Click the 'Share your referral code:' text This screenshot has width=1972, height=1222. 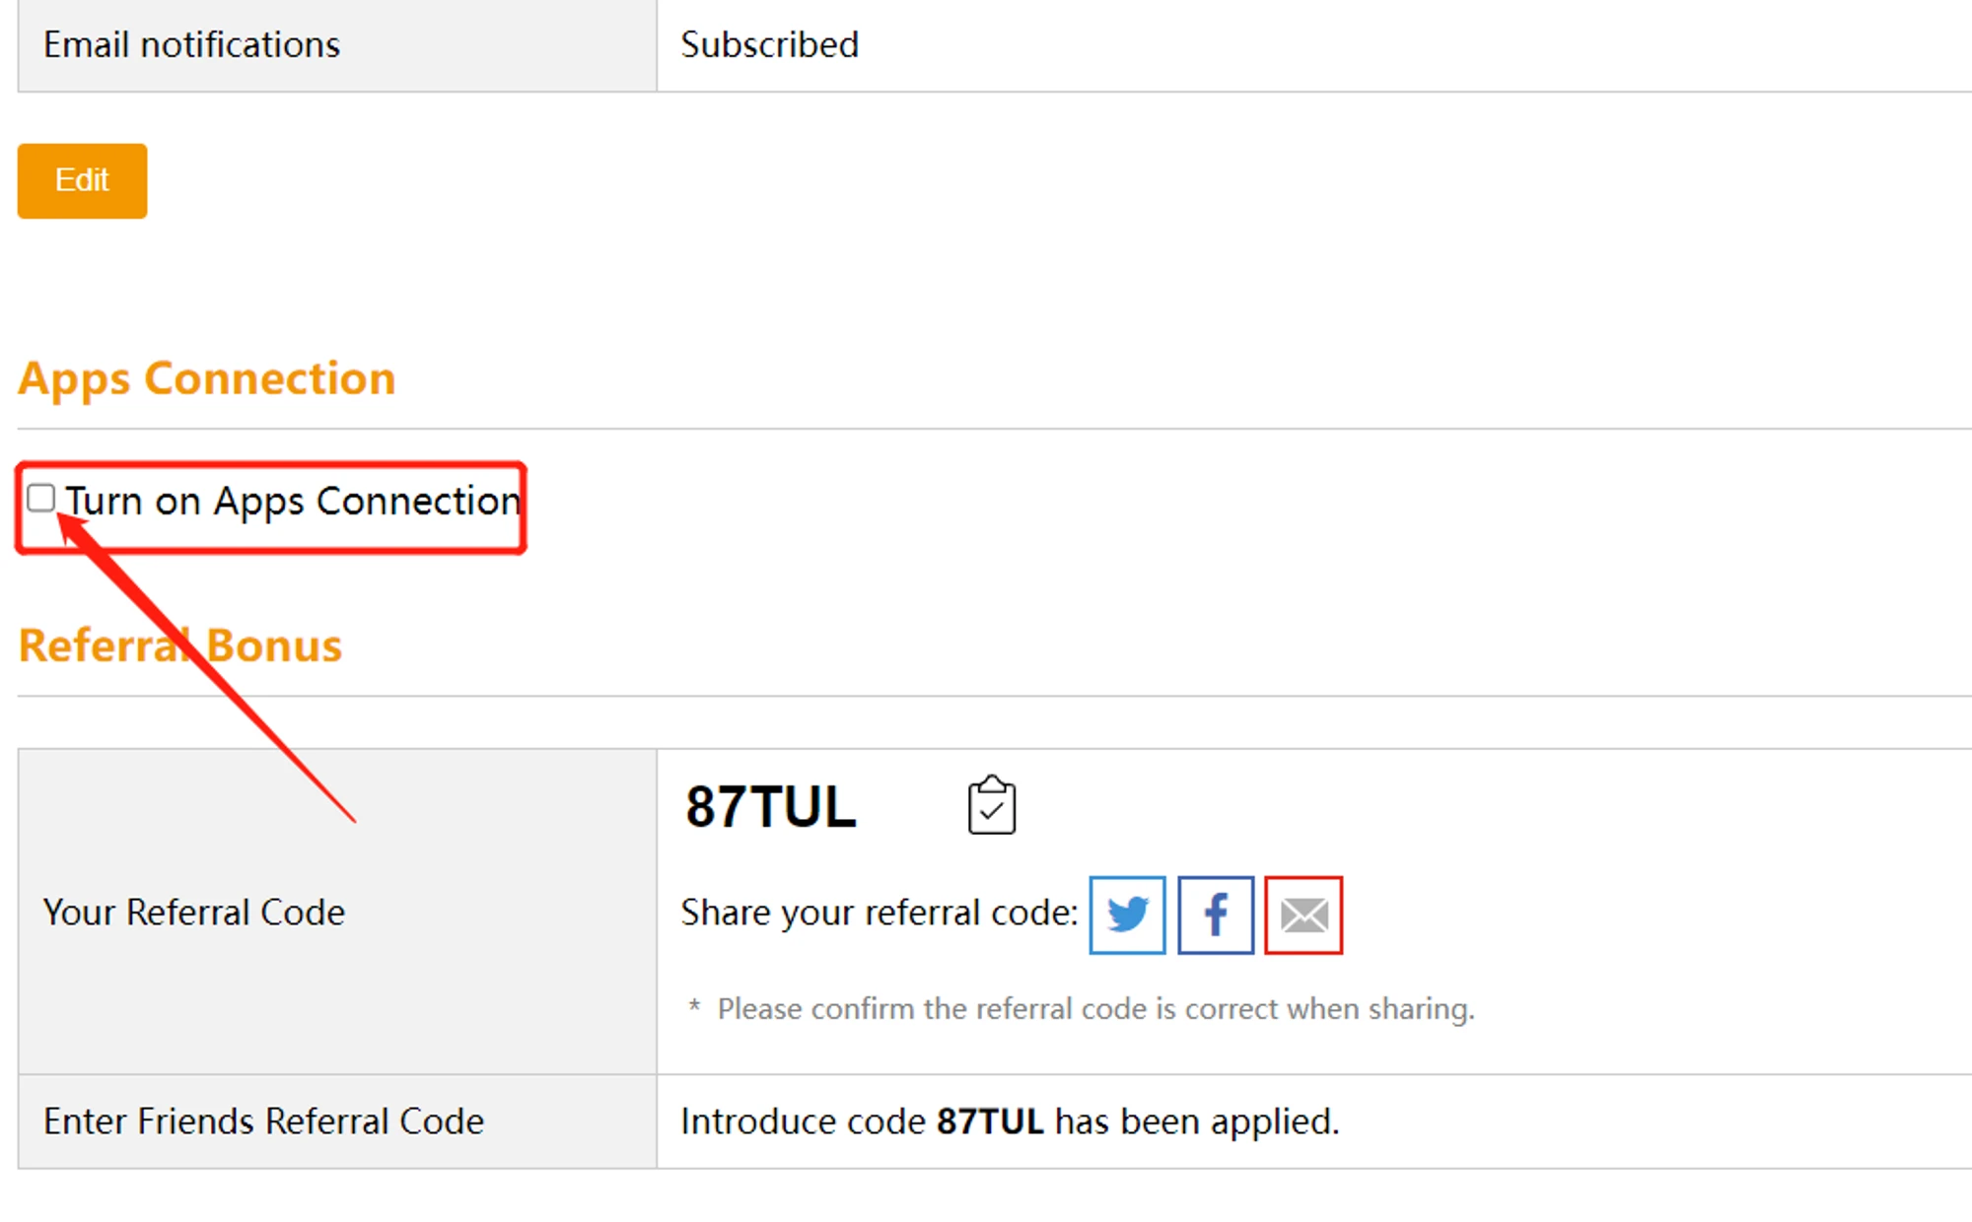879,913
